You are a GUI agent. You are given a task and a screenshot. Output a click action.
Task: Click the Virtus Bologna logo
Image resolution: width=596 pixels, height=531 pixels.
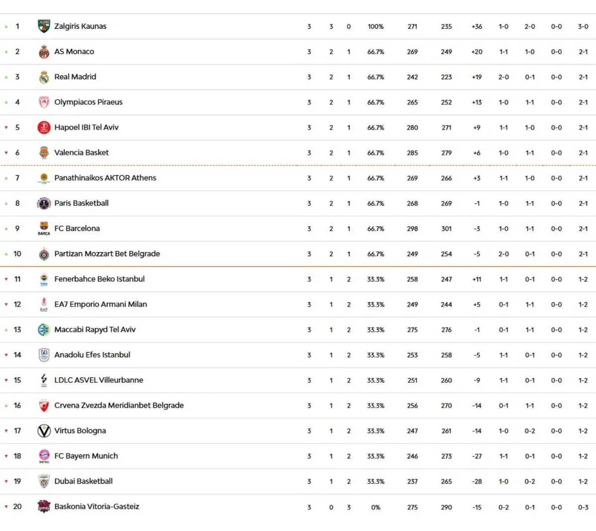coord(44,431)
